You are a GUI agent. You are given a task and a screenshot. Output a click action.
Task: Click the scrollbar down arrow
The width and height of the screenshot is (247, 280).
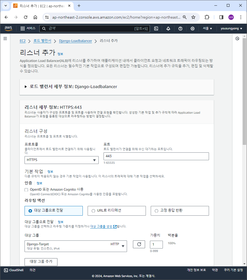pyautogui.click(x=245, y=264)
